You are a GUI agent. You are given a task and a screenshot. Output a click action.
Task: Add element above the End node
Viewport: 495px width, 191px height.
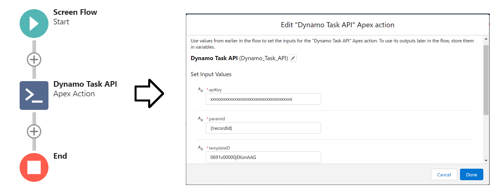click(34, 131)
